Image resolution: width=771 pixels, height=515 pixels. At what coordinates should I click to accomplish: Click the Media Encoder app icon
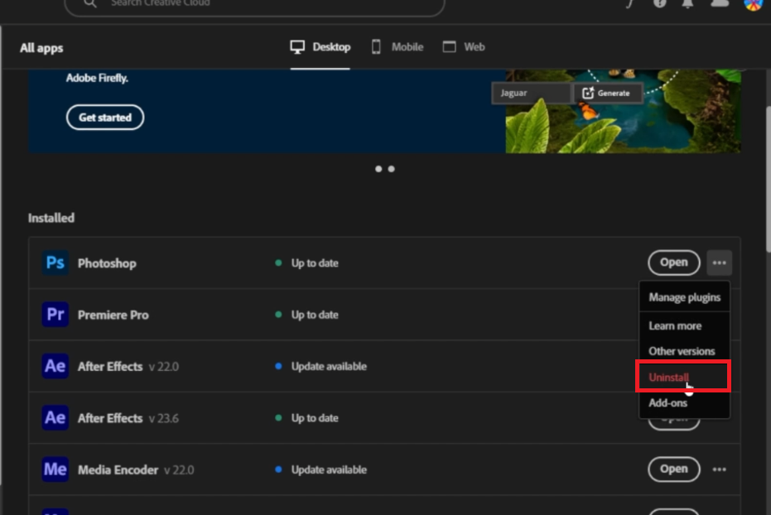[x=55, y=469]
